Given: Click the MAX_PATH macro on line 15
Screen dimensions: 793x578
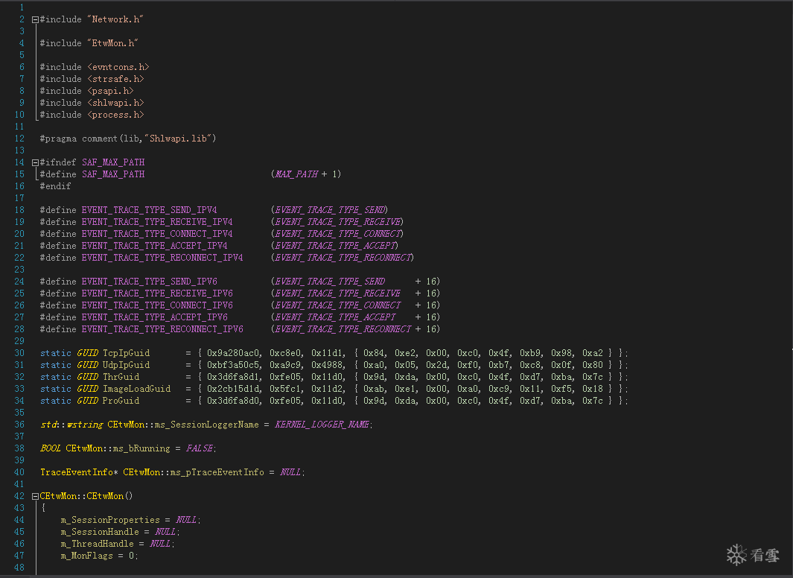Looking at the screenshot, I should [x=296, y=174].
